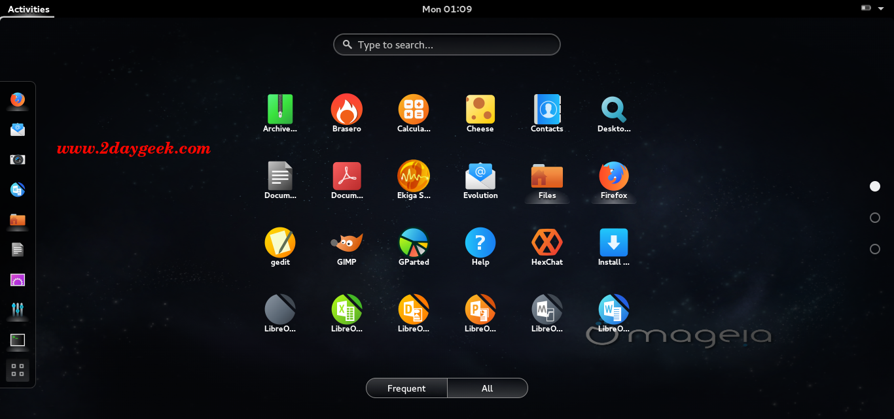
Task: Switch to the All apps view
Action: point(488,388)
